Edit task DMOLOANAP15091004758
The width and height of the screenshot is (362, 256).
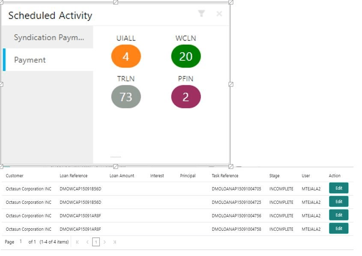click(338, 228)
